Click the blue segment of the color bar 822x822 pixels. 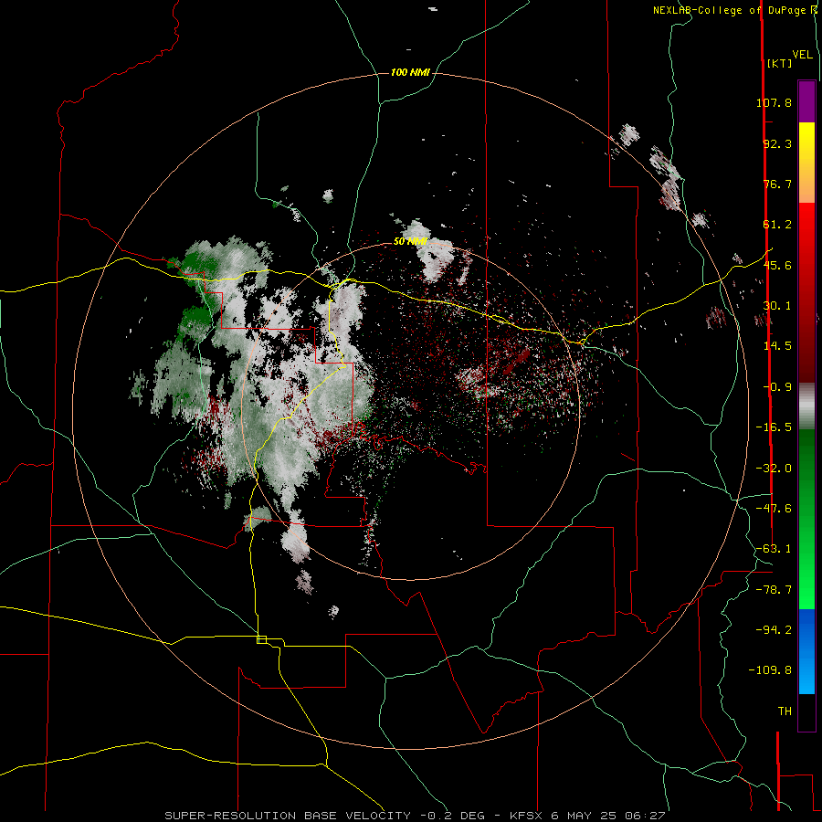click(806, 651)
